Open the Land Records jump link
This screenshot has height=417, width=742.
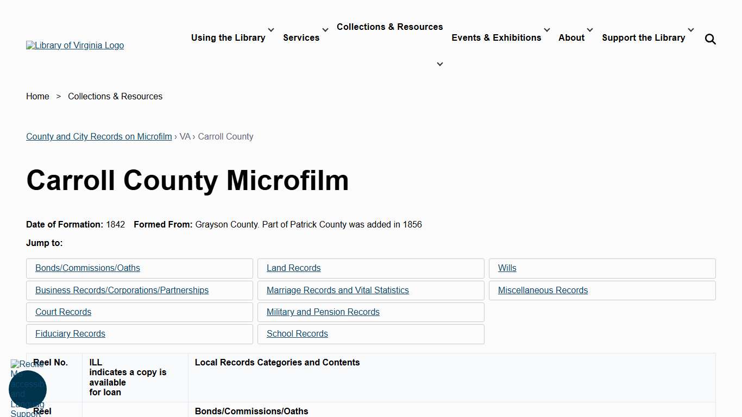click(293, 268)
